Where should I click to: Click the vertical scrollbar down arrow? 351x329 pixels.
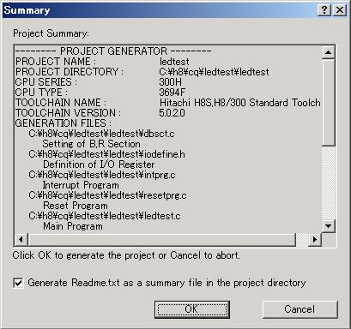pyautogui.click(x=328, y=226)
